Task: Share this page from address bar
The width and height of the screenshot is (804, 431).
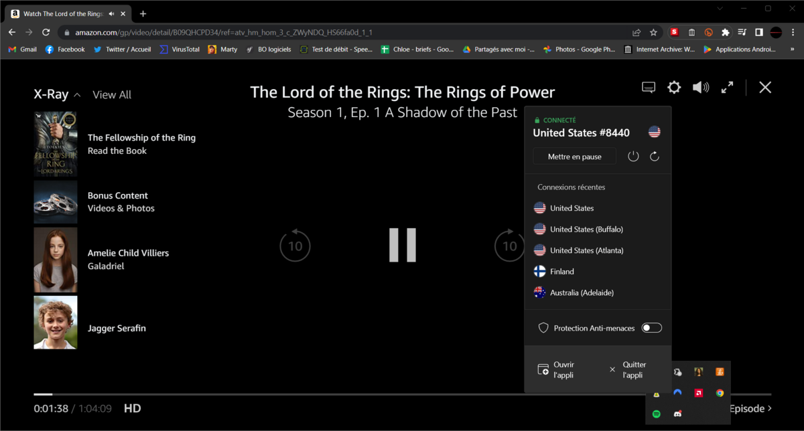Action: 636,32
